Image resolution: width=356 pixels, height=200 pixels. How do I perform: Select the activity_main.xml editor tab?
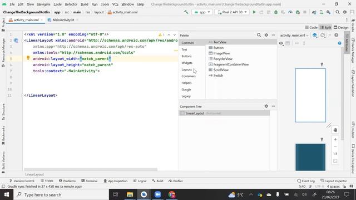tap(26, 20)
